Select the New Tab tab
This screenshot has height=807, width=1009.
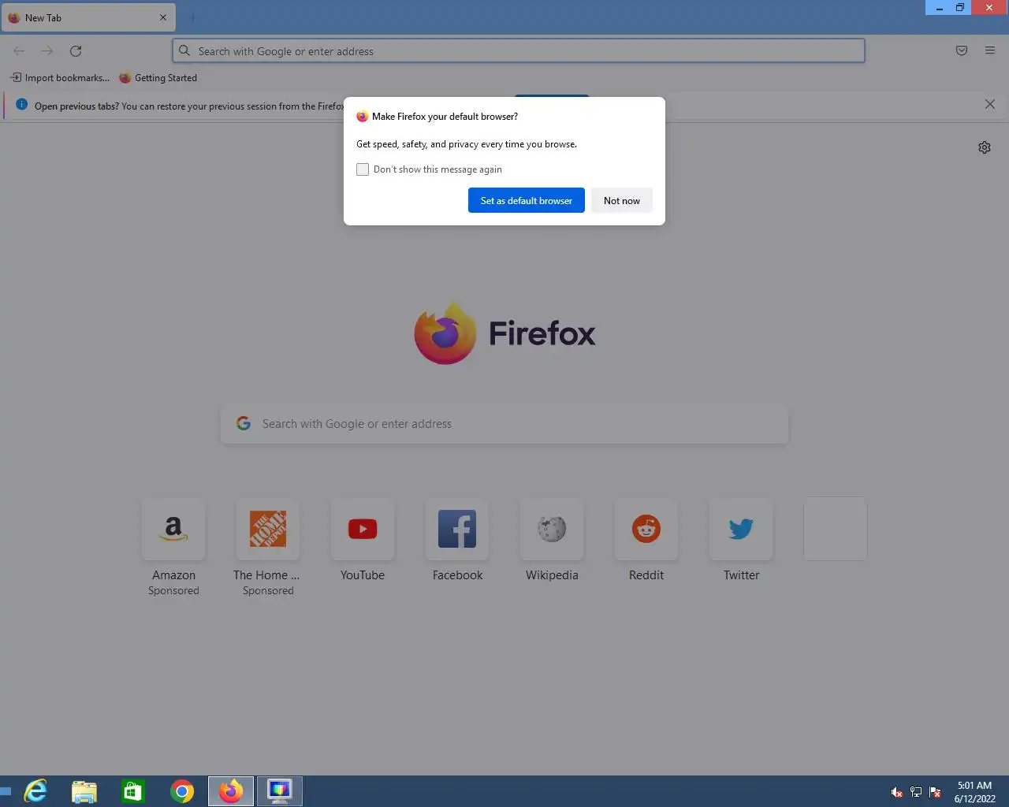pyautogui.click(x=88, y=17)
